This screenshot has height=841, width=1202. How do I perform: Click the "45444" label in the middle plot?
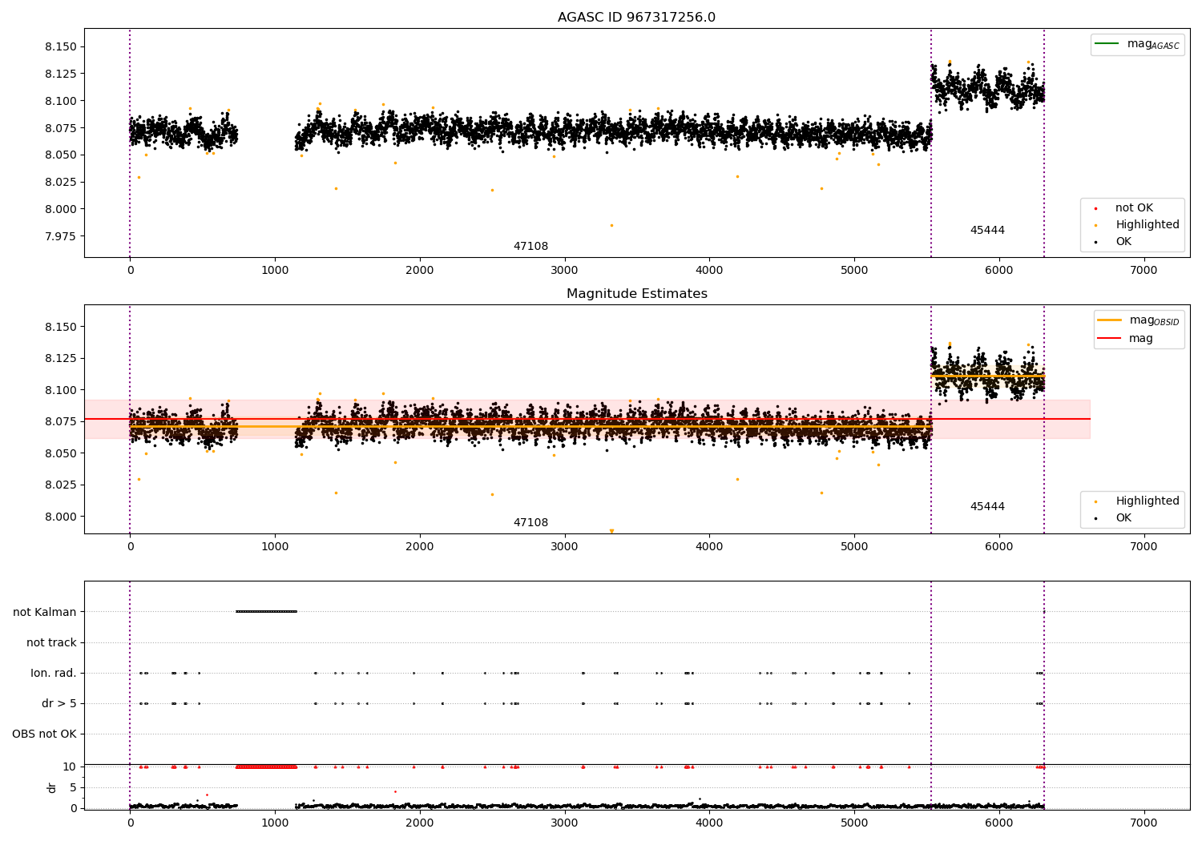pyautogui.click(x=987, y=507)
